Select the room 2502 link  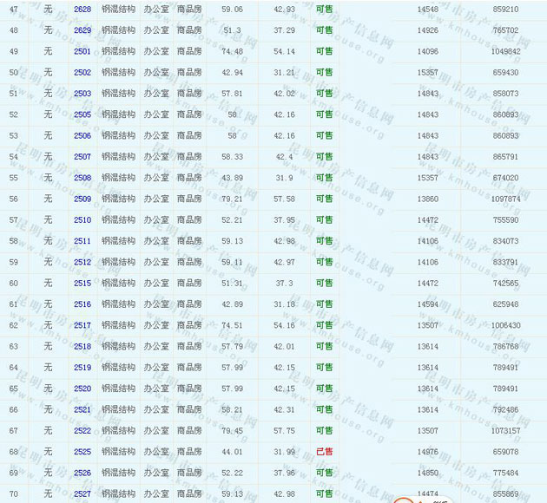(x=82, y=72)
